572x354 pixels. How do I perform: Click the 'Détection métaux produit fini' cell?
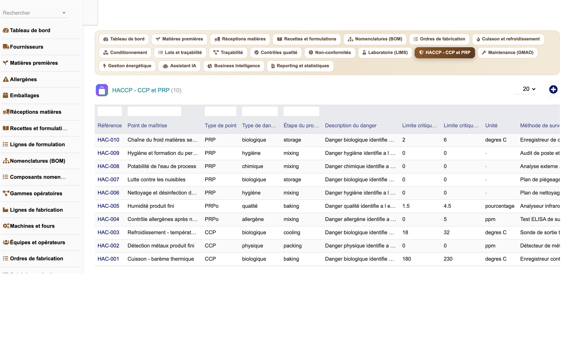pos(161,246)
